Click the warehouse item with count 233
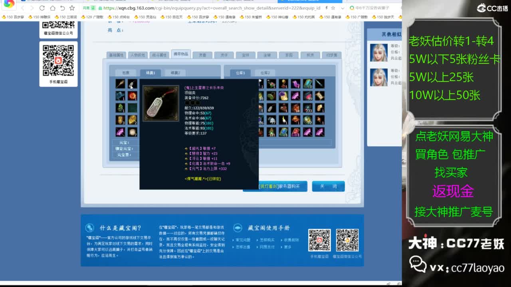 point(307,108)
